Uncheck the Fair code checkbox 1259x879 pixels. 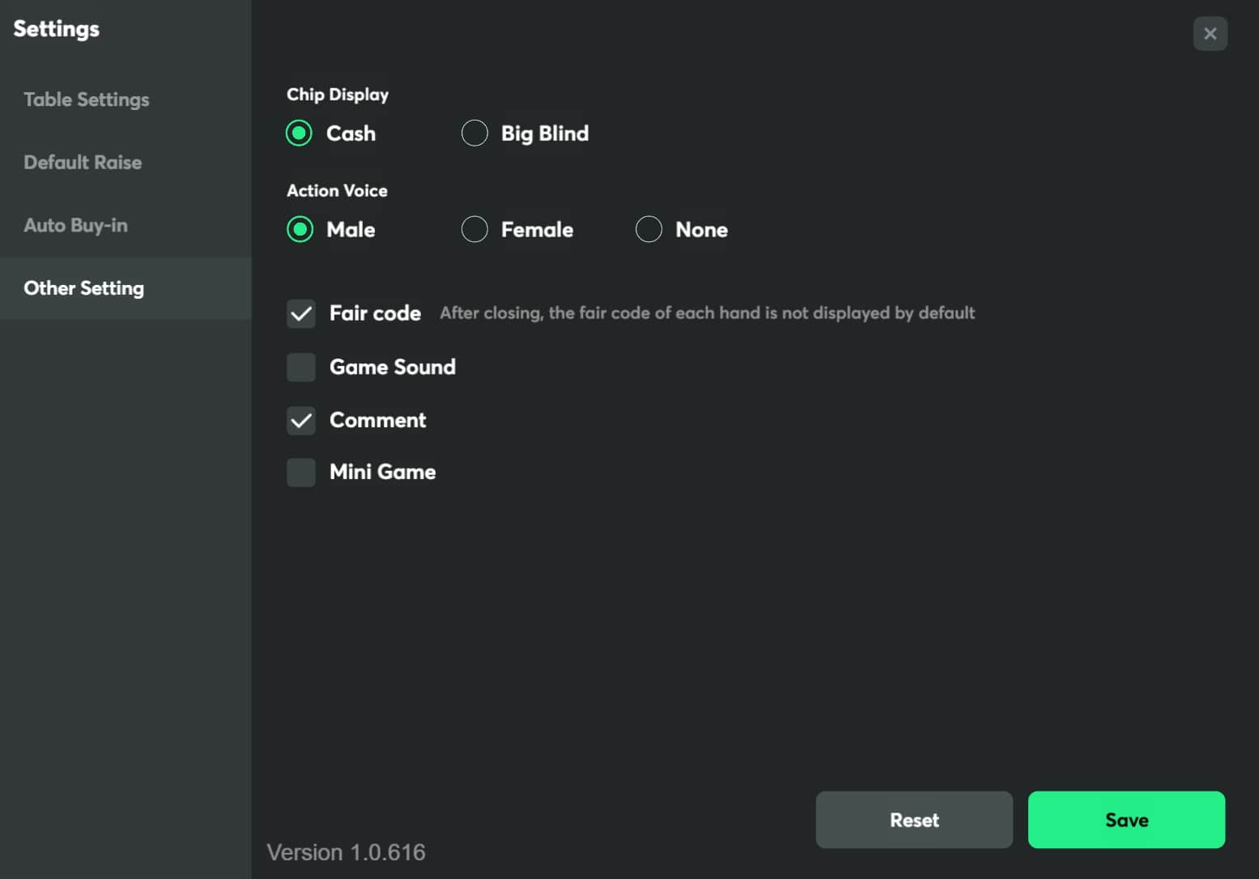click(x=301, y=313)
